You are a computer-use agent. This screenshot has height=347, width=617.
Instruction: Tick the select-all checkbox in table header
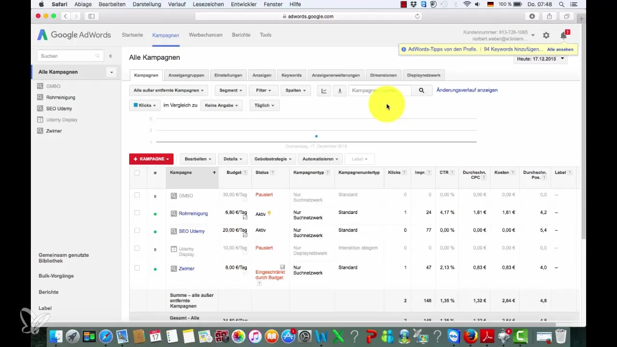[137, 173]
